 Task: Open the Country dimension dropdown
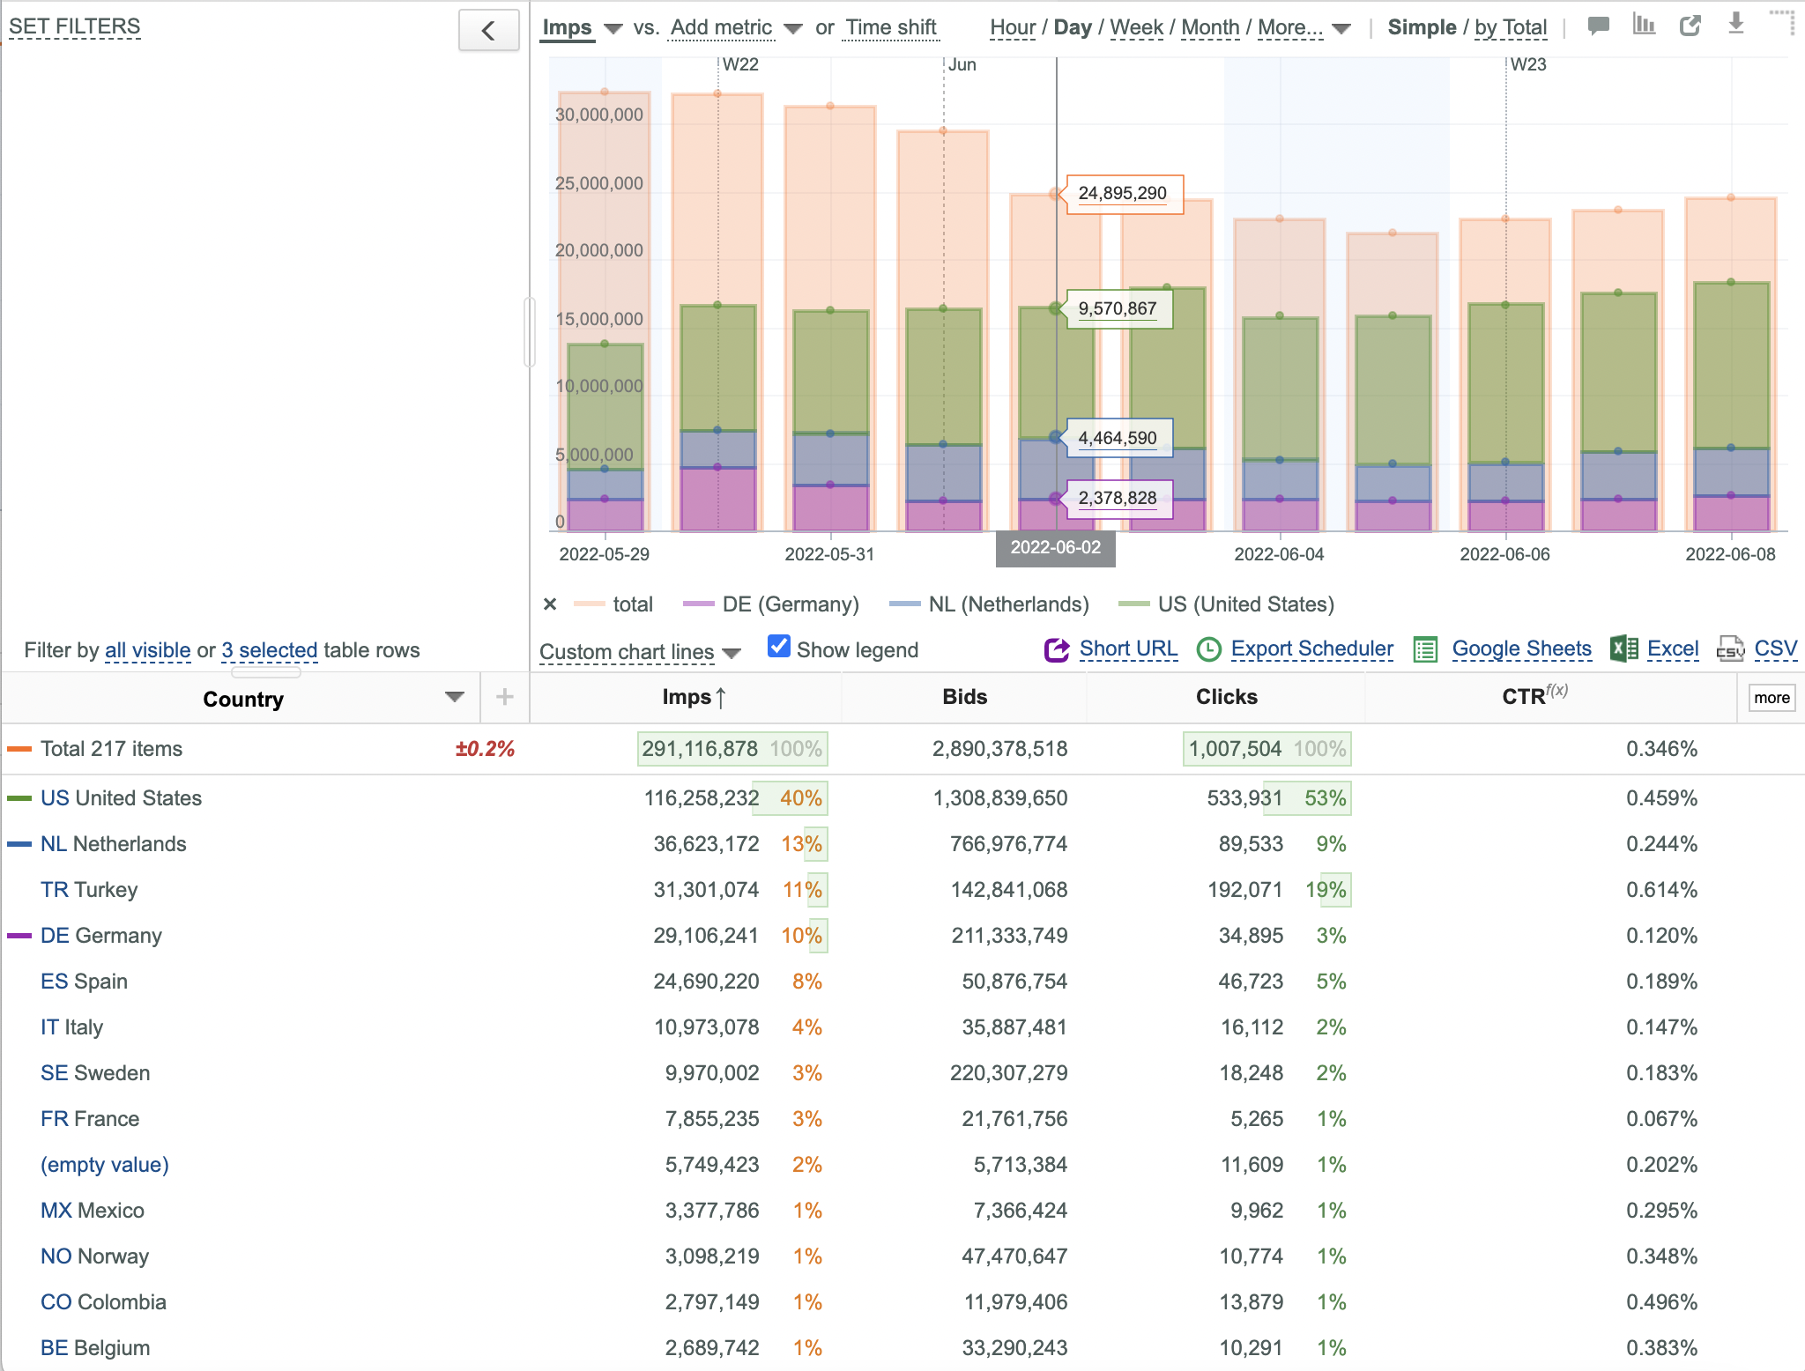455,697
